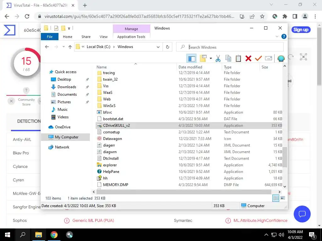The width and height of the screenshot is (322, 241).
Task: Expand the folder options dropdown arrow
Action: 211,58
